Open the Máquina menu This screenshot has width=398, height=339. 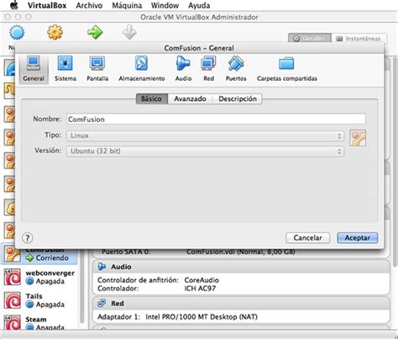coord(127,5)
